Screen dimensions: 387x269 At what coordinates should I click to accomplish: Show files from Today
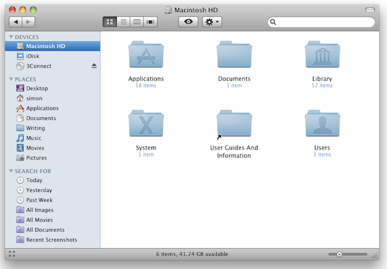click(x=52, y=180)
